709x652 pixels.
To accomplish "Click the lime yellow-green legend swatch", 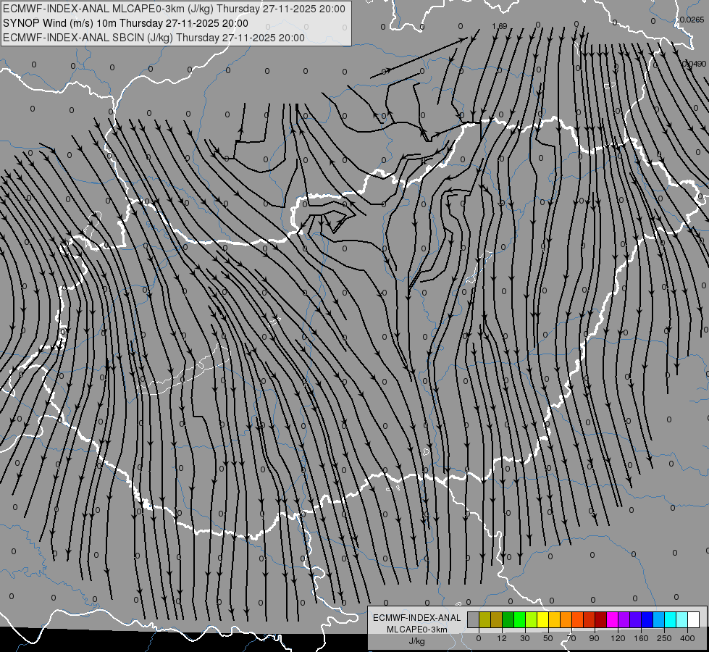I will tap(532, 620).
